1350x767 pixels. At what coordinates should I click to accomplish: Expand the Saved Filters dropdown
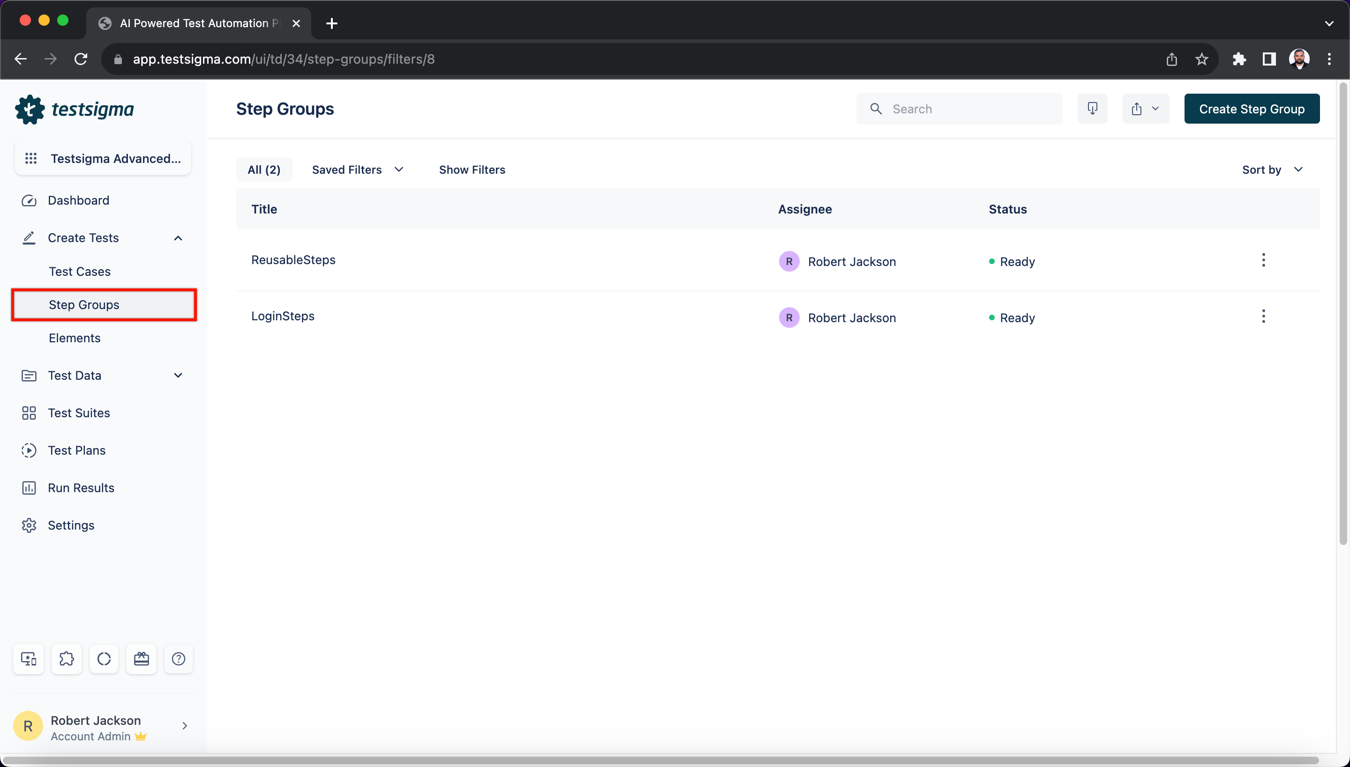point(358,170)
